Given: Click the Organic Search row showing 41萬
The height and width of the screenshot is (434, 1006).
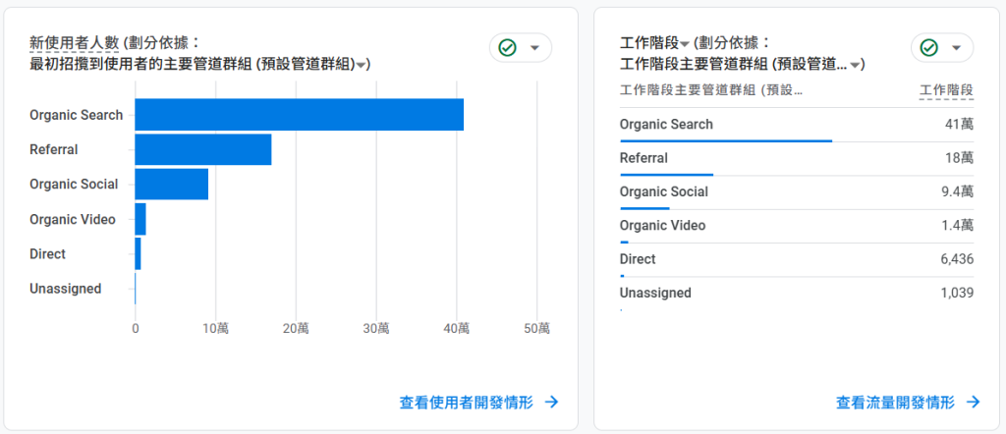Looking at the screenshot, I should [796, 125].
